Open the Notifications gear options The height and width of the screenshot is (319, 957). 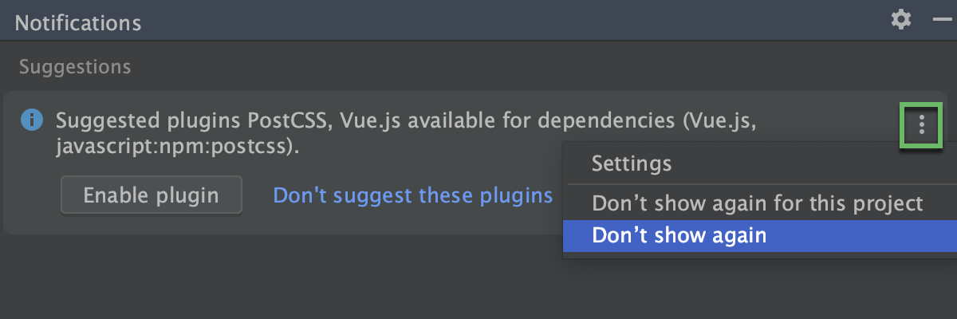[x=901, y=20]
